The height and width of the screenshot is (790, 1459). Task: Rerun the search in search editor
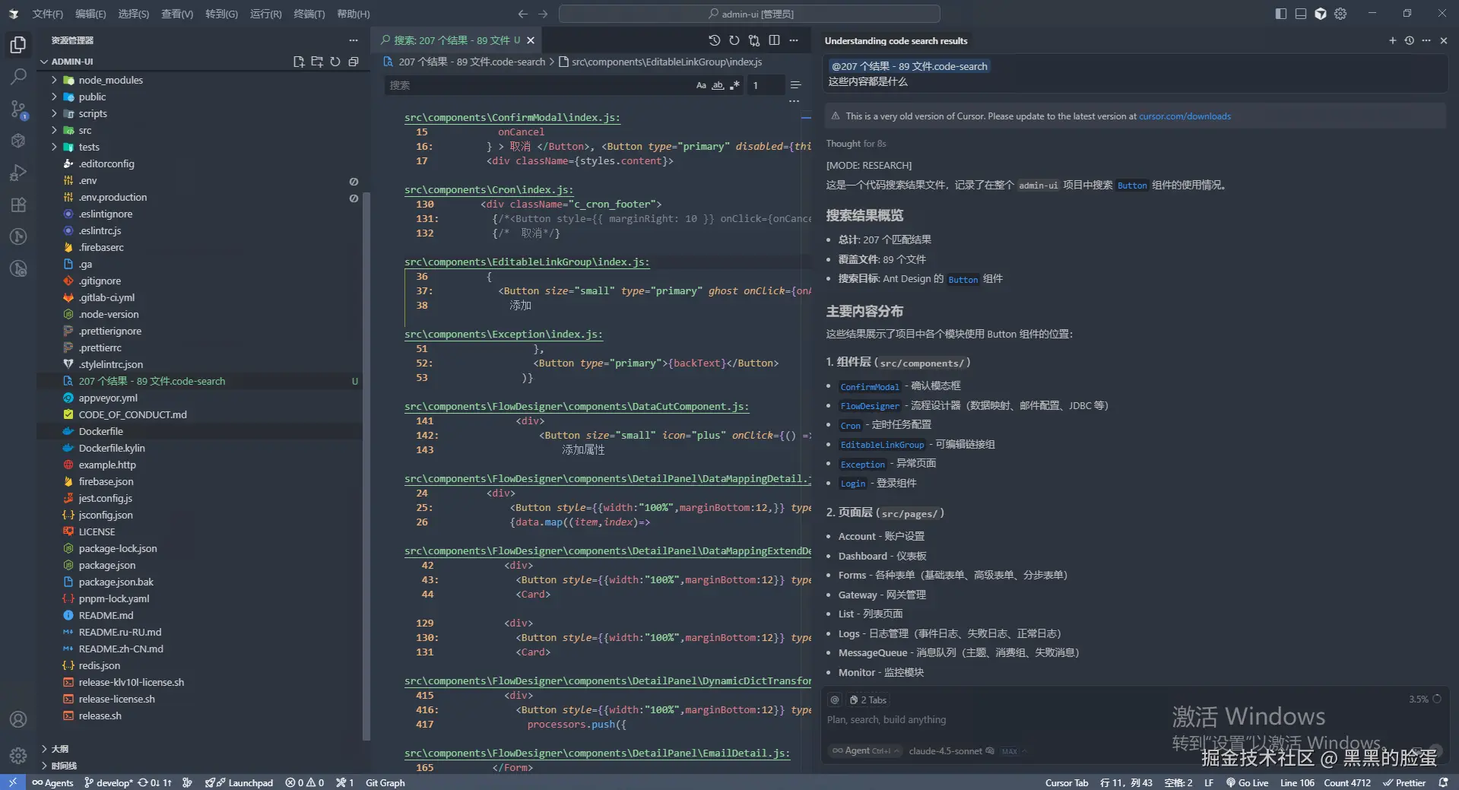(734, 40)
